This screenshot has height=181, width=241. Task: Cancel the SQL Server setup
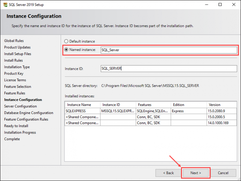click(223, 173)
